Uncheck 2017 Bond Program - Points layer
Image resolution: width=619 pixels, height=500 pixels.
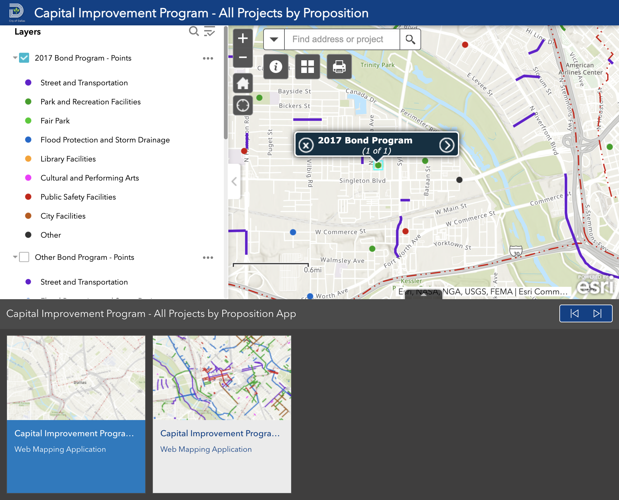pos(24,58)
